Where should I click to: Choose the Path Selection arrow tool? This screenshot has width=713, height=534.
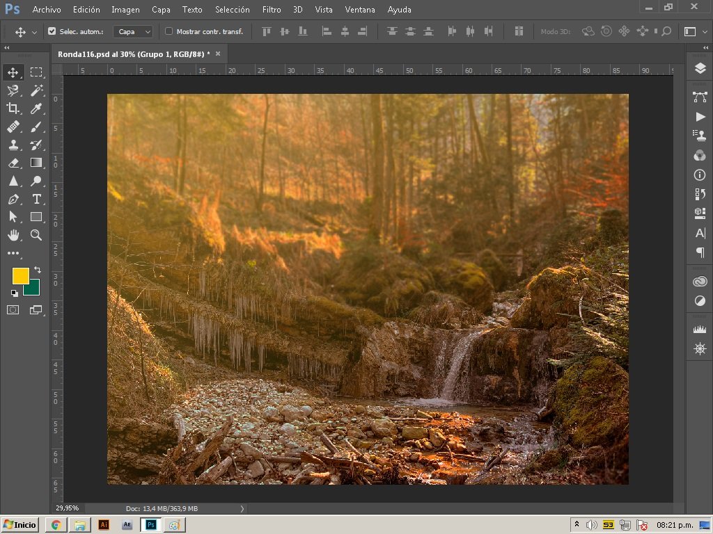tap(13, 217)
